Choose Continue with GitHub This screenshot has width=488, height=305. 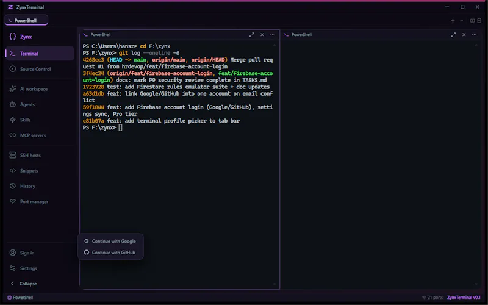tap(110, 253)
